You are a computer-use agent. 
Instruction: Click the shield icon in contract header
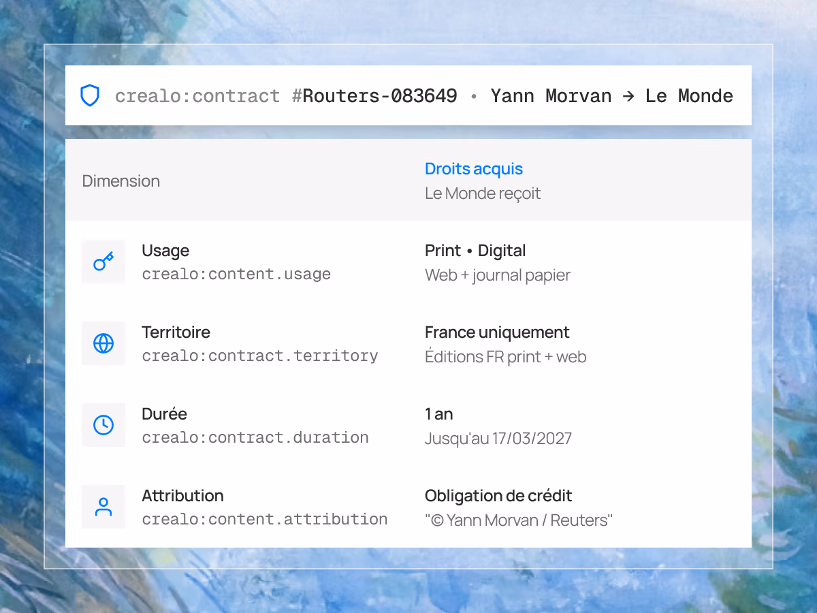pos(90,95)
